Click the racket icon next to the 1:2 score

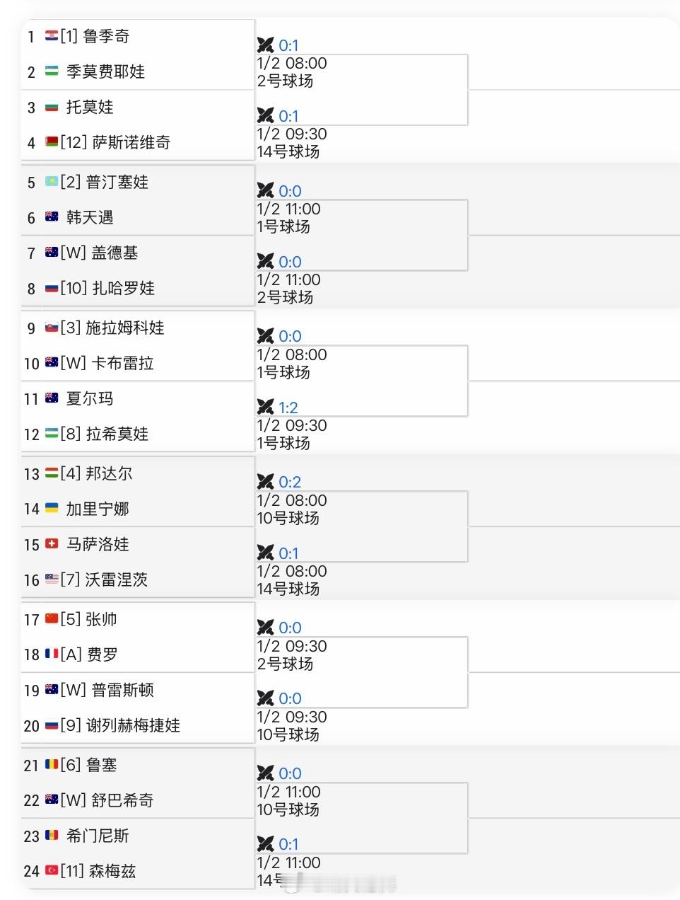266,407
